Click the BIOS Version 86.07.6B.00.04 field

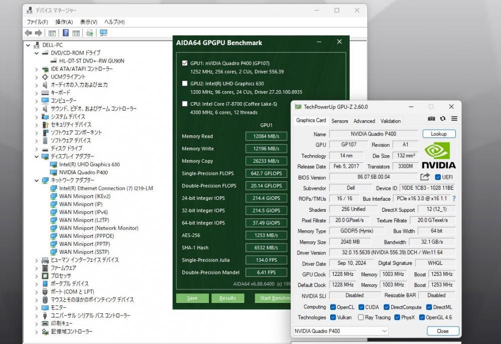[x=374, y=177]
